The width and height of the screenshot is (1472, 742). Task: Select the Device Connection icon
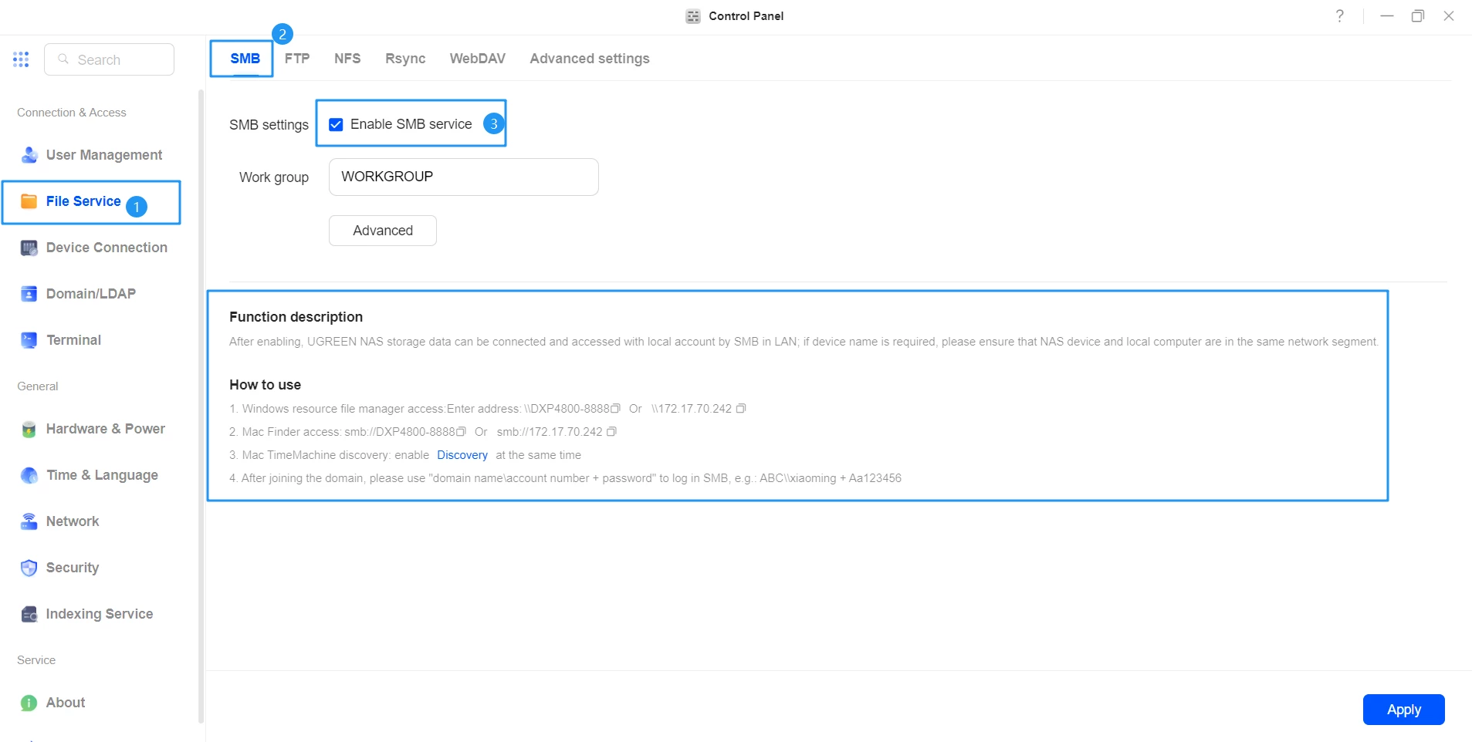tap(29, 248)
